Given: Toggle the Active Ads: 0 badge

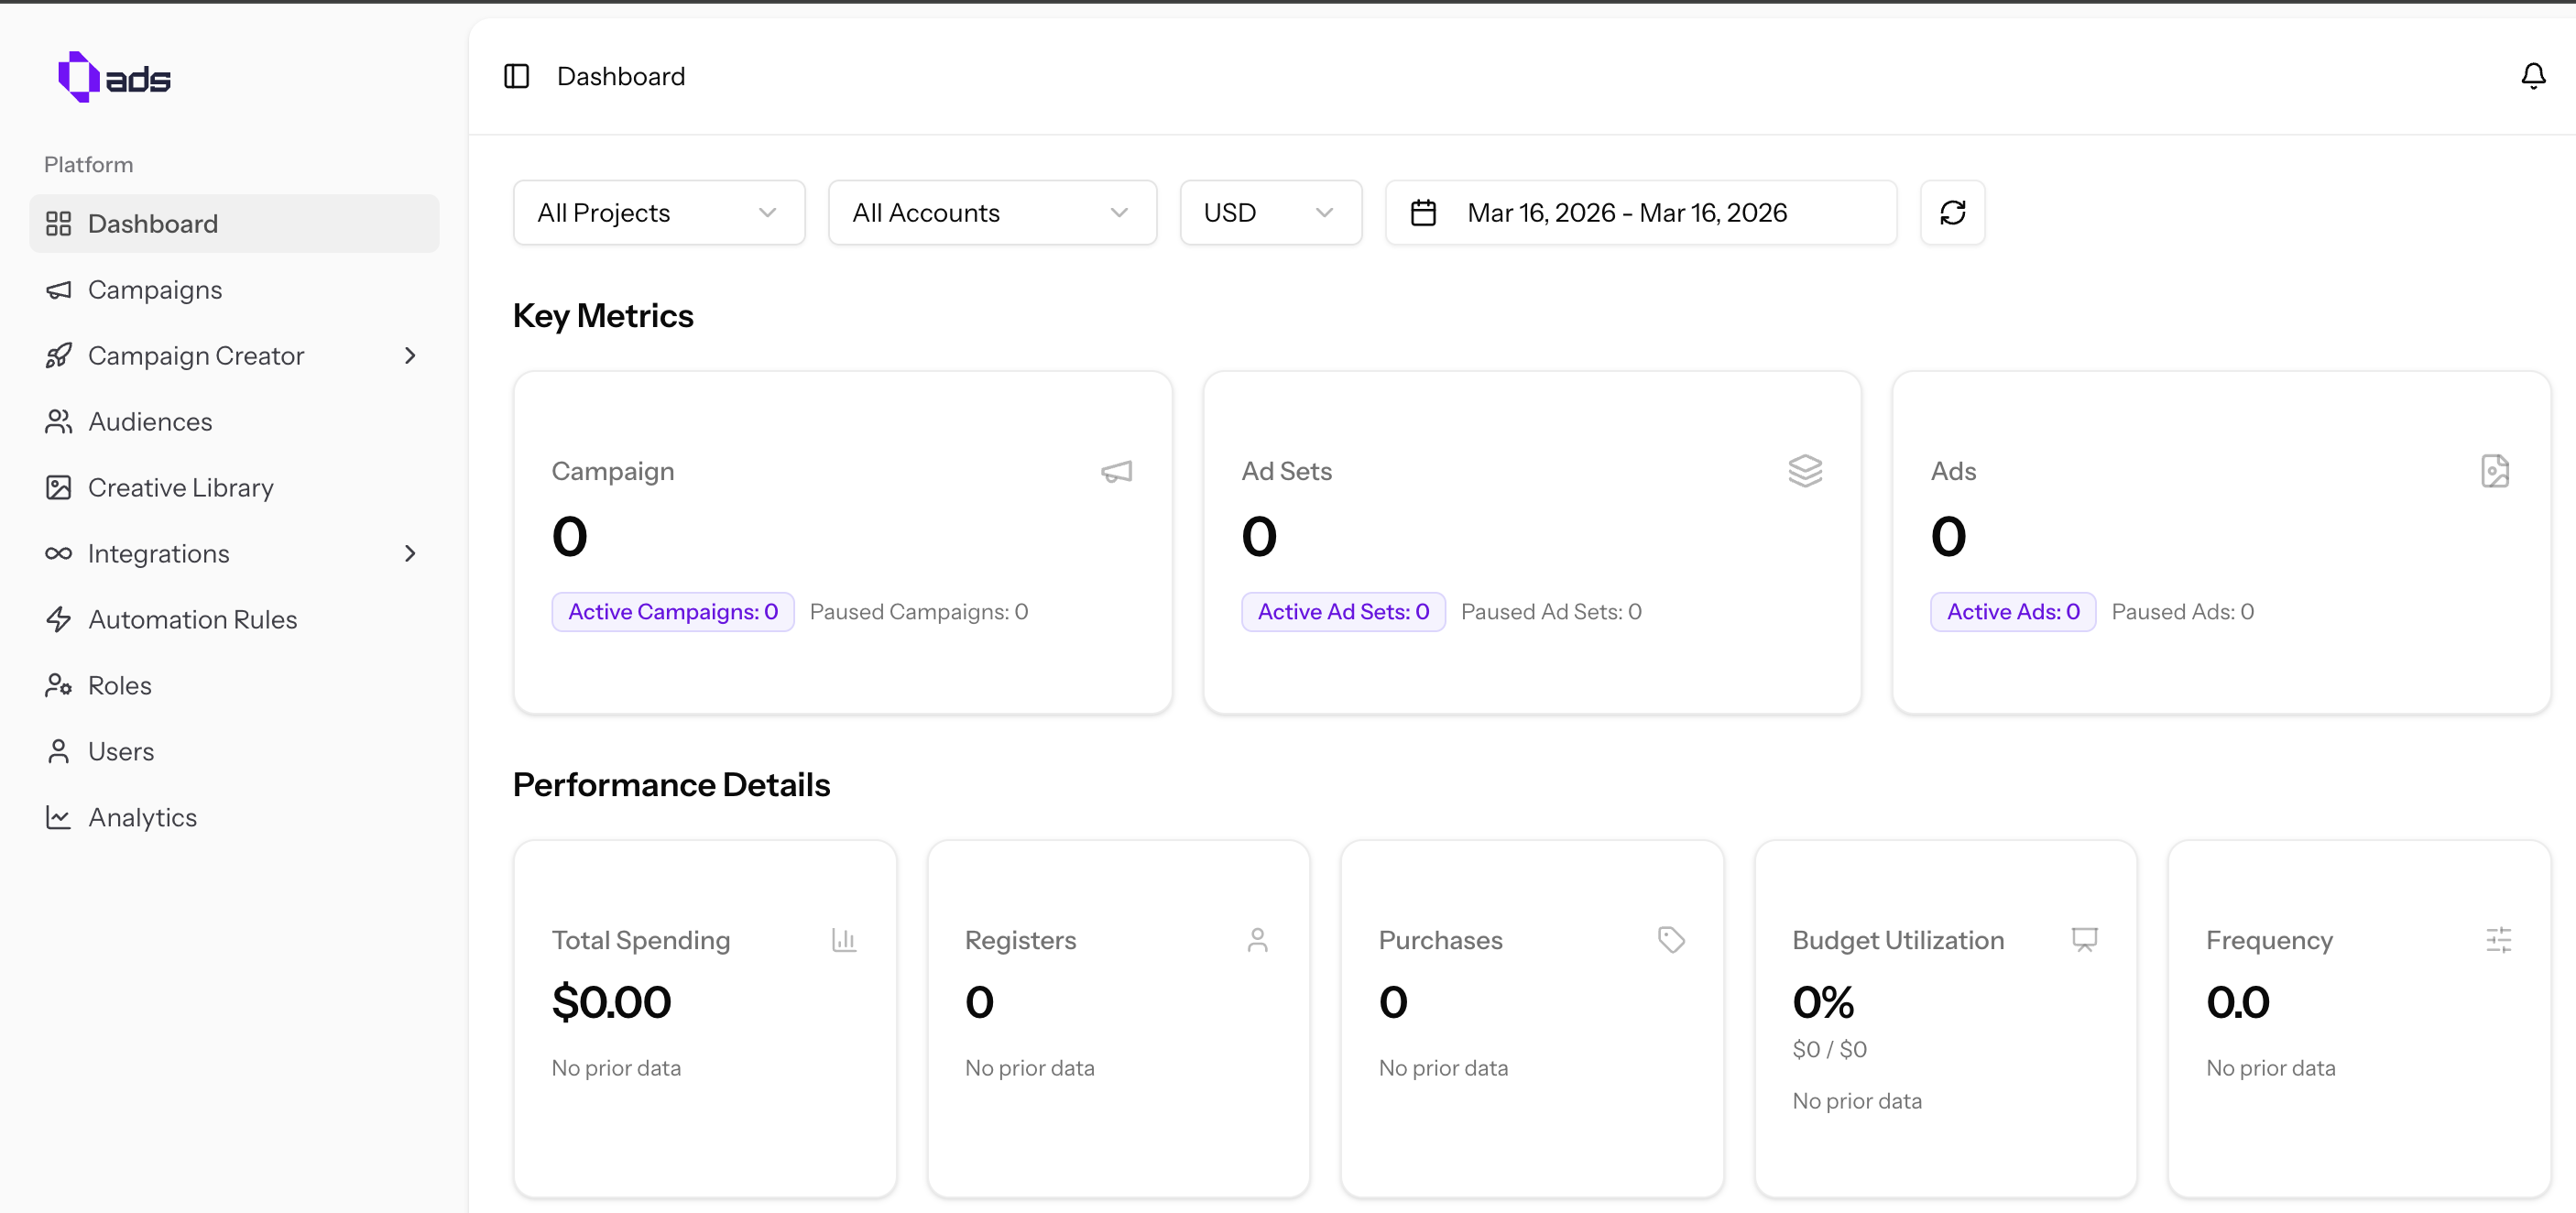Looking at the screenshot, I should click(x=2012, y=611).
